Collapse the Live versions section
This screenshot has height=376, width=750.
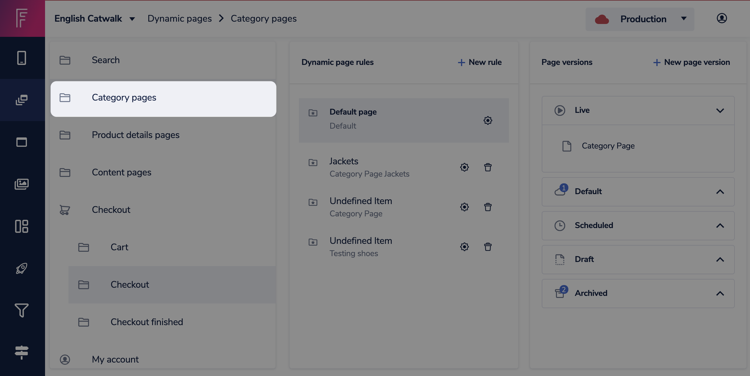click(x=720, y=111)
